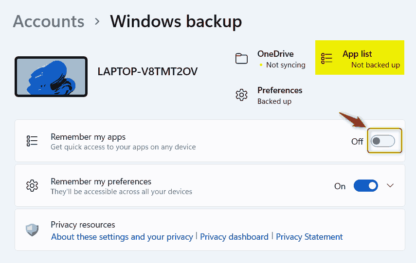
Task: Click the Privacy resources shield icon
Action: pyautogui.click(x=32, y=230)
